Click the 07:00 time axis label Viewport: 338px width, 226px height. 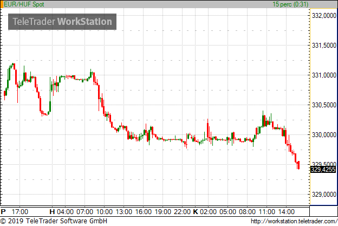pyautogui.click(x=84, y=212)
